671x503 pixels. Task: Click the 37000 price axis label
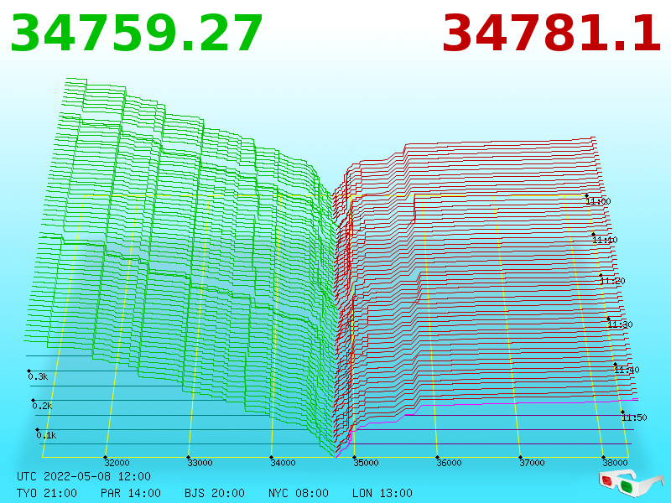pyautogui.click(x=532, y=463)
